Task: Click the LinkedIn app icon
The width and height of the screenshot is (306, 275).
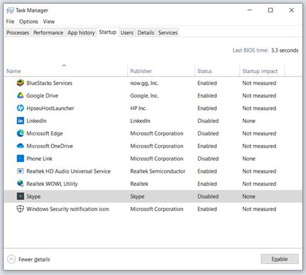Action: [x=20, y=120]
